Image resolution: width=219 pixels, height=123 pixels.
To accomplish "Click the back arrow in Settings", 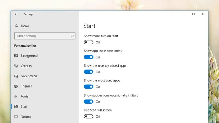I will tap(16, 14).
